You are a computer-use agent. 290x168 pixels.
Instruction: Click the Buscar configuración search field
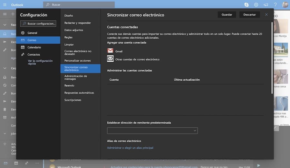coord(38,23)
